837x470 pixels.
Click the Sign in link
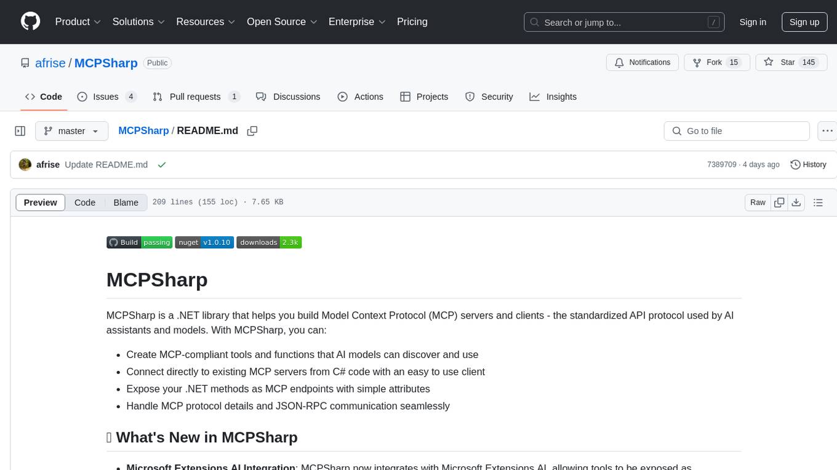coord(753,22)
